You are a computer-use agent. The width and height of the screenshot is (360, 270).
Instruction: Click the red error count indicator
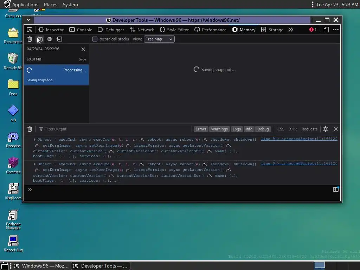pyautogui.click(x=313, y=30)
